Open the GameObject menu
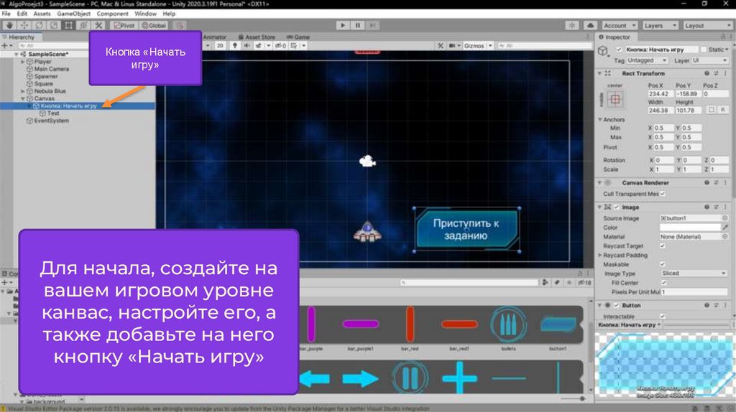 (74, 14)
